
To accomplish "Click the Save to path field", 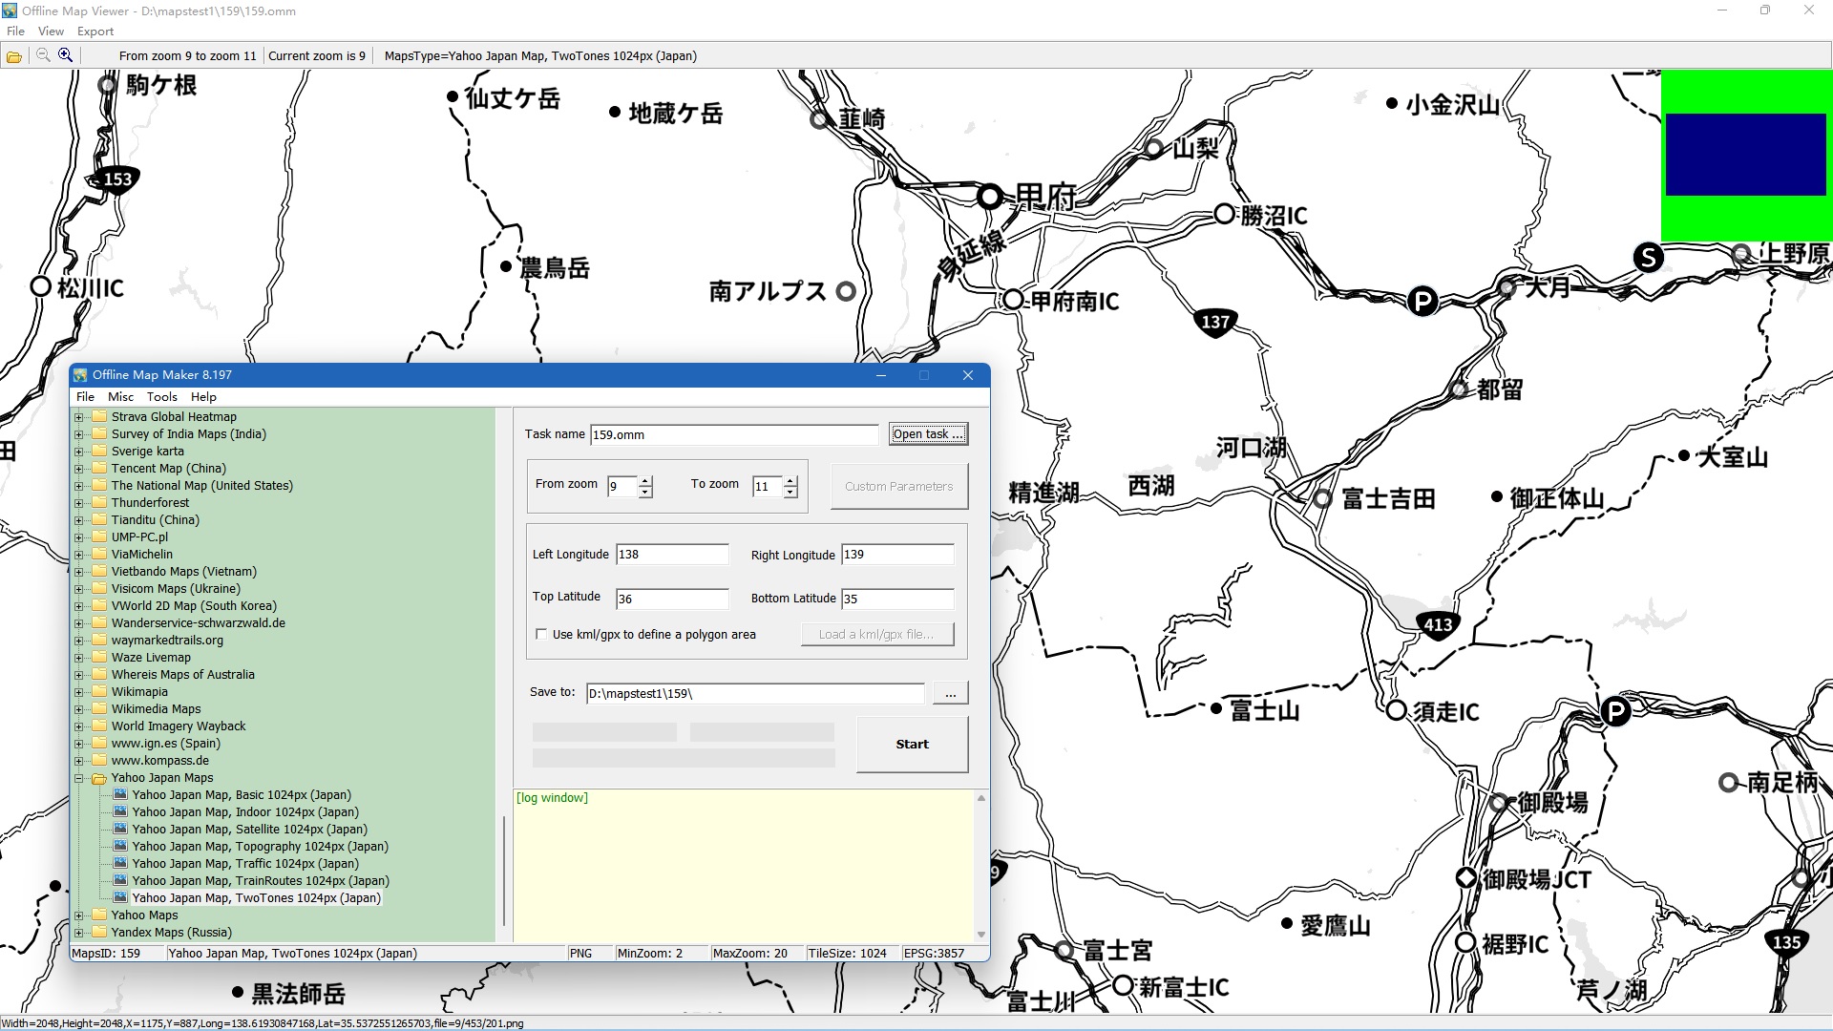I will coord(755,694).
